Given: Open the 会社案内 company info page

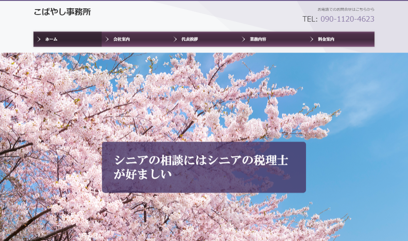Looking at the screenshot, I should (x=122, y=39).
